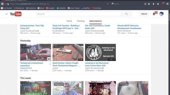Play the electronics chassis wiring thumbnail
The width and height of the screenshot is (170, 95).
(100, 88)
